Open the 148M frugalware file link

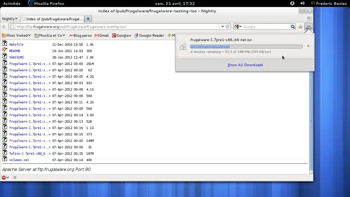click(30, 141)
